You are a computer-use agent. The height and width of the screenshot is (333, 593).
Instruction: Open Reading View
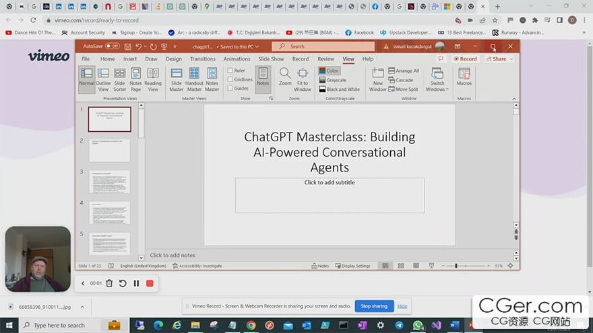pyautogui.click(x=153, y=79)
